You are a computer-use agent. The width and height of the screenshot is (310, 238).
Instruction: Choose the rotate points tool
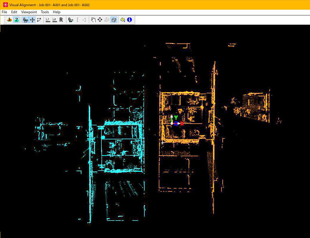click(39, 20)
